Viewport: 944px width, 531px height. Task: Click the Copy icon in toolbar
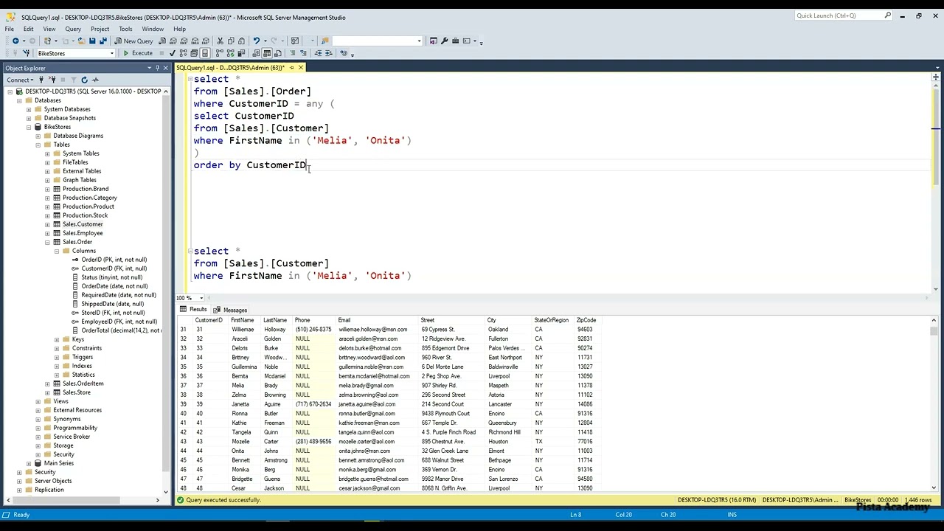231,41
